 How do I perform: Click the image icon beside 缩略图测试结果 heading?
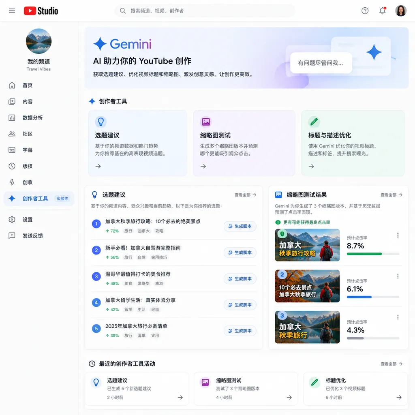278,195
